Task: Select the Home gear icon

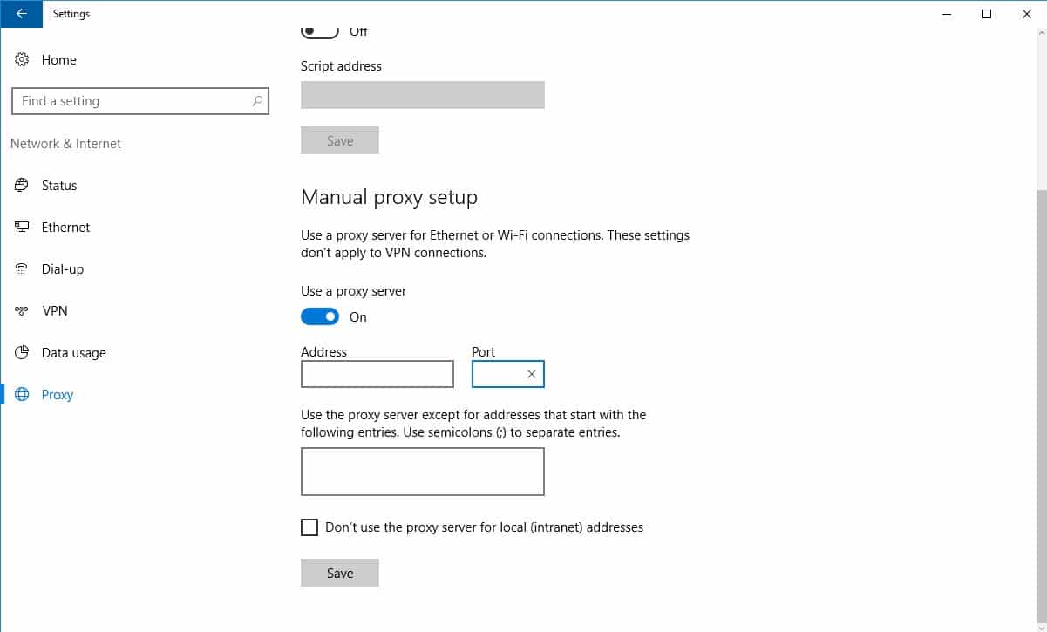Action: tap(21, 59)
